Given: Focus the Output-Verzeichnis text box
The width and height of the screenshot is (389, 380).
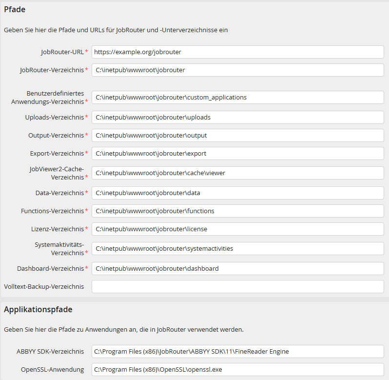Looking at the screenshot, I should (237, 135).
